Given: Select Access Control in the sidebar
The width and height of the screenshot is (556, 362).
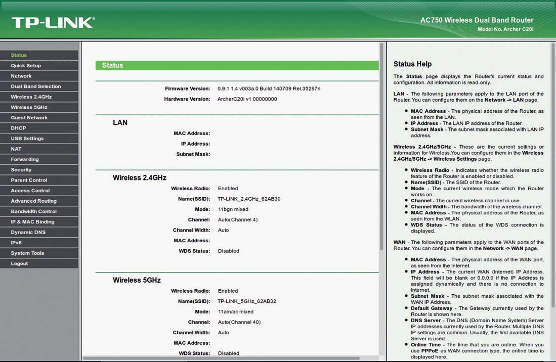Looking at the screenshot, I should click(39, 191).
